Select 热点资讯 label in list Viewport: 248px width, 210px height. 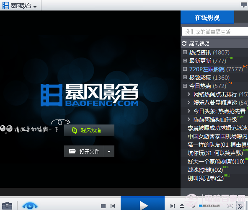coord(200,52)
